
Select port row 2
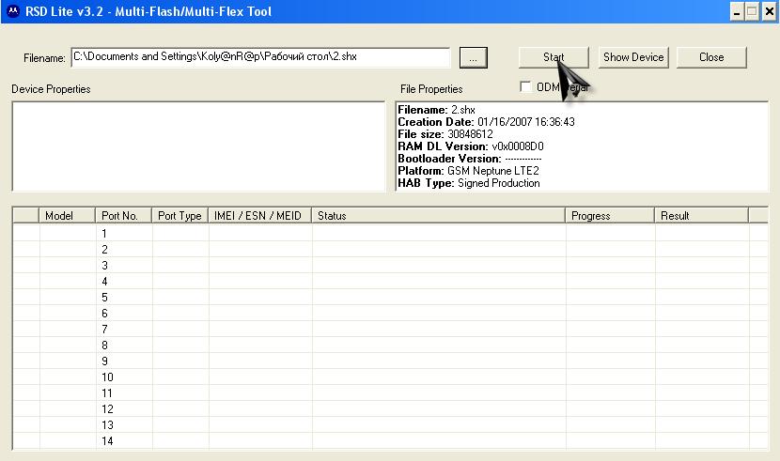(x=390, y=249)
